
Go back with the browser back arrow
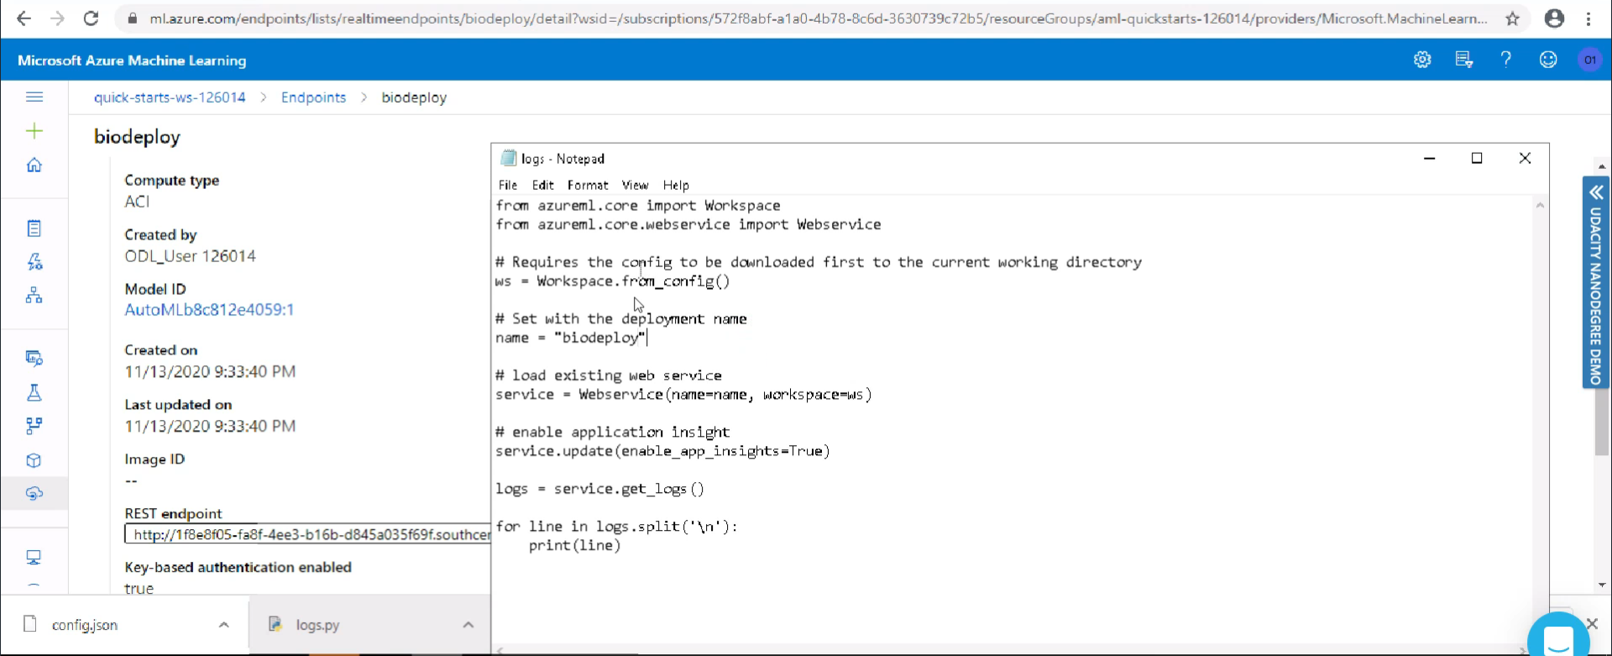(x=24, y=18)
